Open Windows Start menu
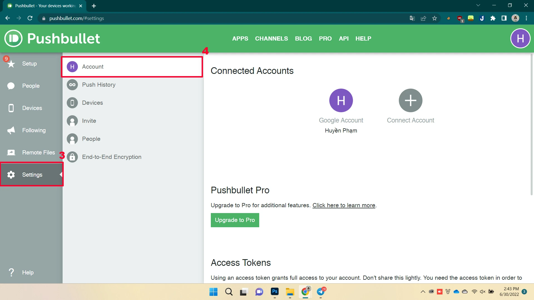 pyautogui.click(x=213, y=292)
